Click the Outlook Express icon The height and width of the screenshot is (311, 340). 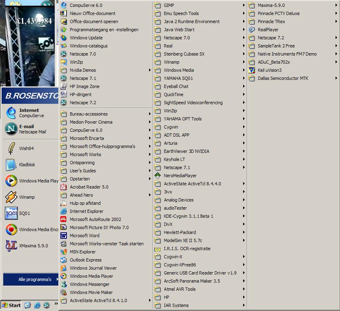pos(64,260)
